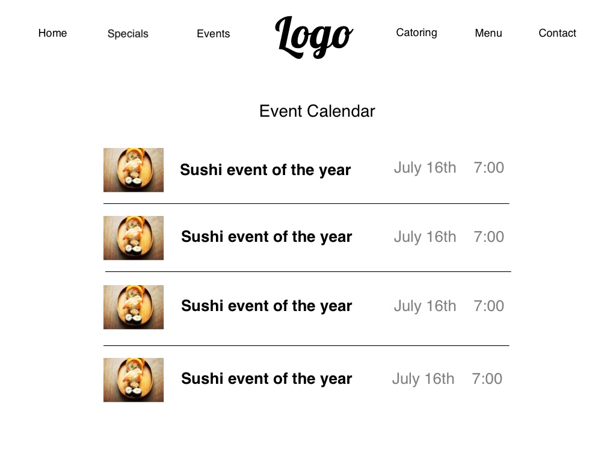Select the third event's sushi image
The image size is (616, 450).
point(134,307)
